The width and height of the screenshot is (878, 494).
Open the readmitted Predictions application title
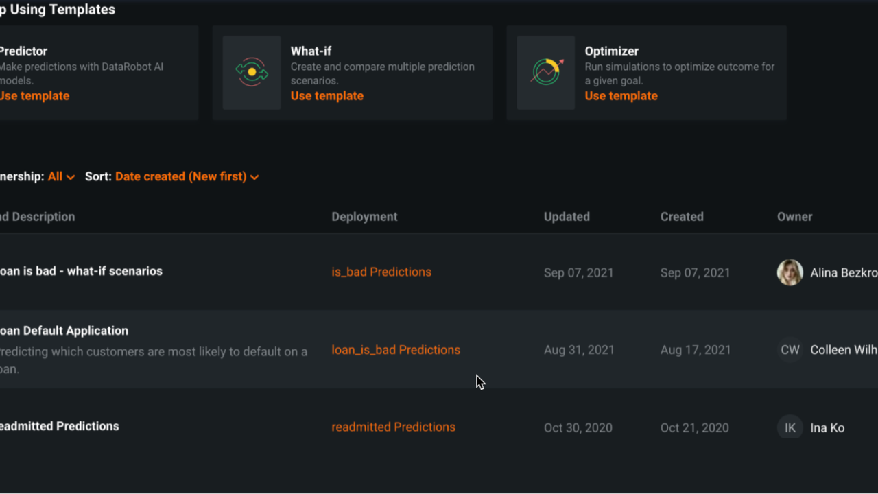coord(60,426)
